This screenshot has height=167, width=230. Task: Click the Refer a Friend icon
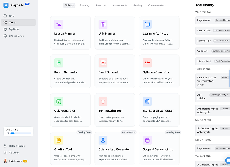click(x=5, y=146)
